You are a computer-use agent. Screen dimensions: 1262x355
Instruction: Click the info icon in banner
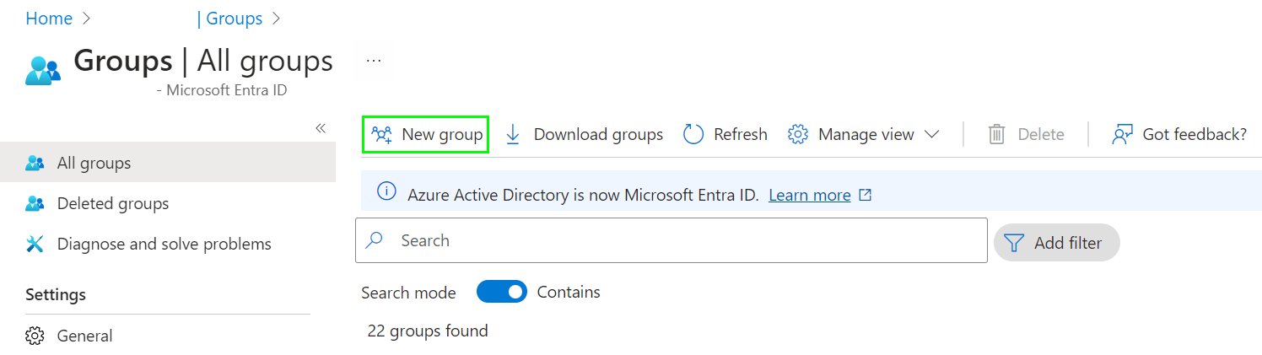pos(386,193)
